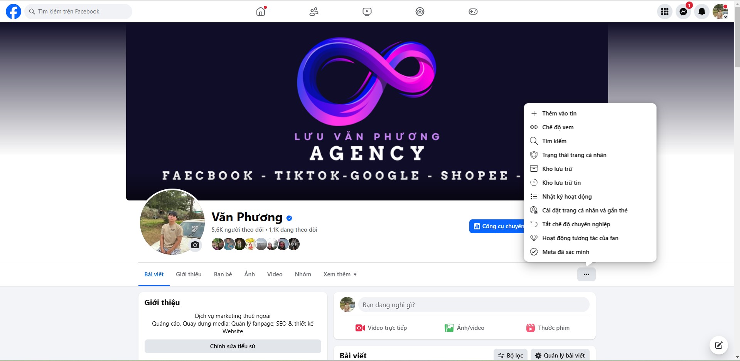The height and width of the screenshot is (361, 740).
Task: Collapse the three-dots profile options button
Action: (x=587, y=274)
